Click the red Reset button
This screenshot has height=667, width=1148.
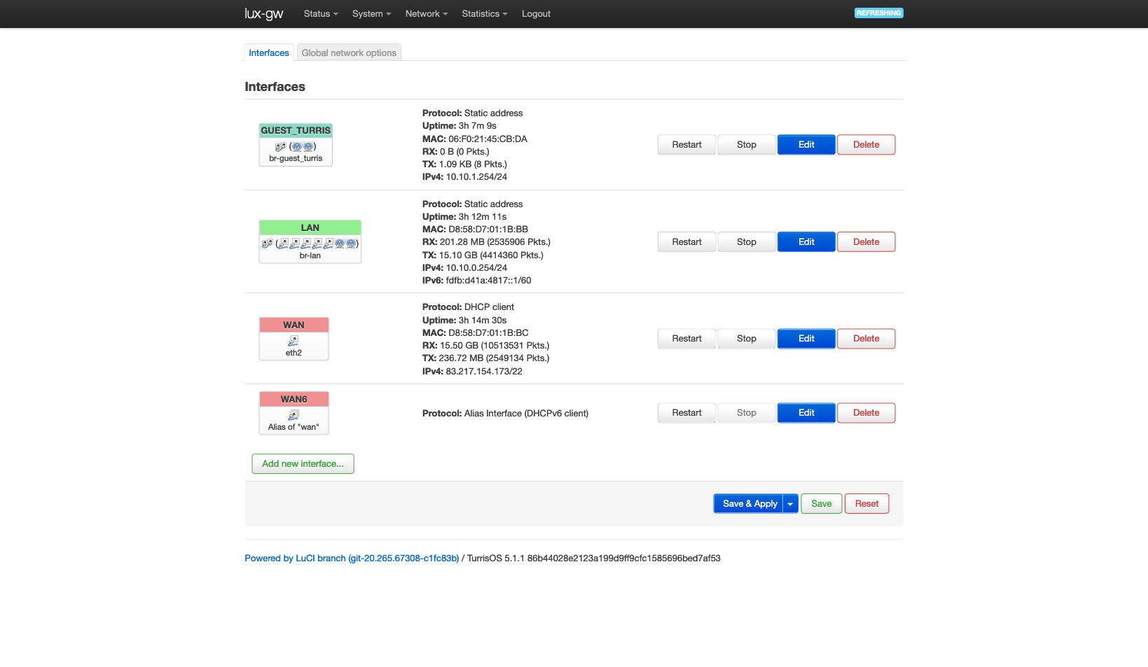866,504
